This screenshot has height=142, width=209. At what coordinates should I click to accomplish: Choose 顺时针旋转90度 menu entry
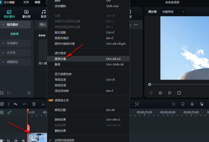(x=88, y=44)
